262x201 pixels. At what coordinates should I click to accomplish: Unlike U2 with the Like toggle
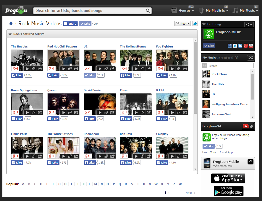click(90, 75)
